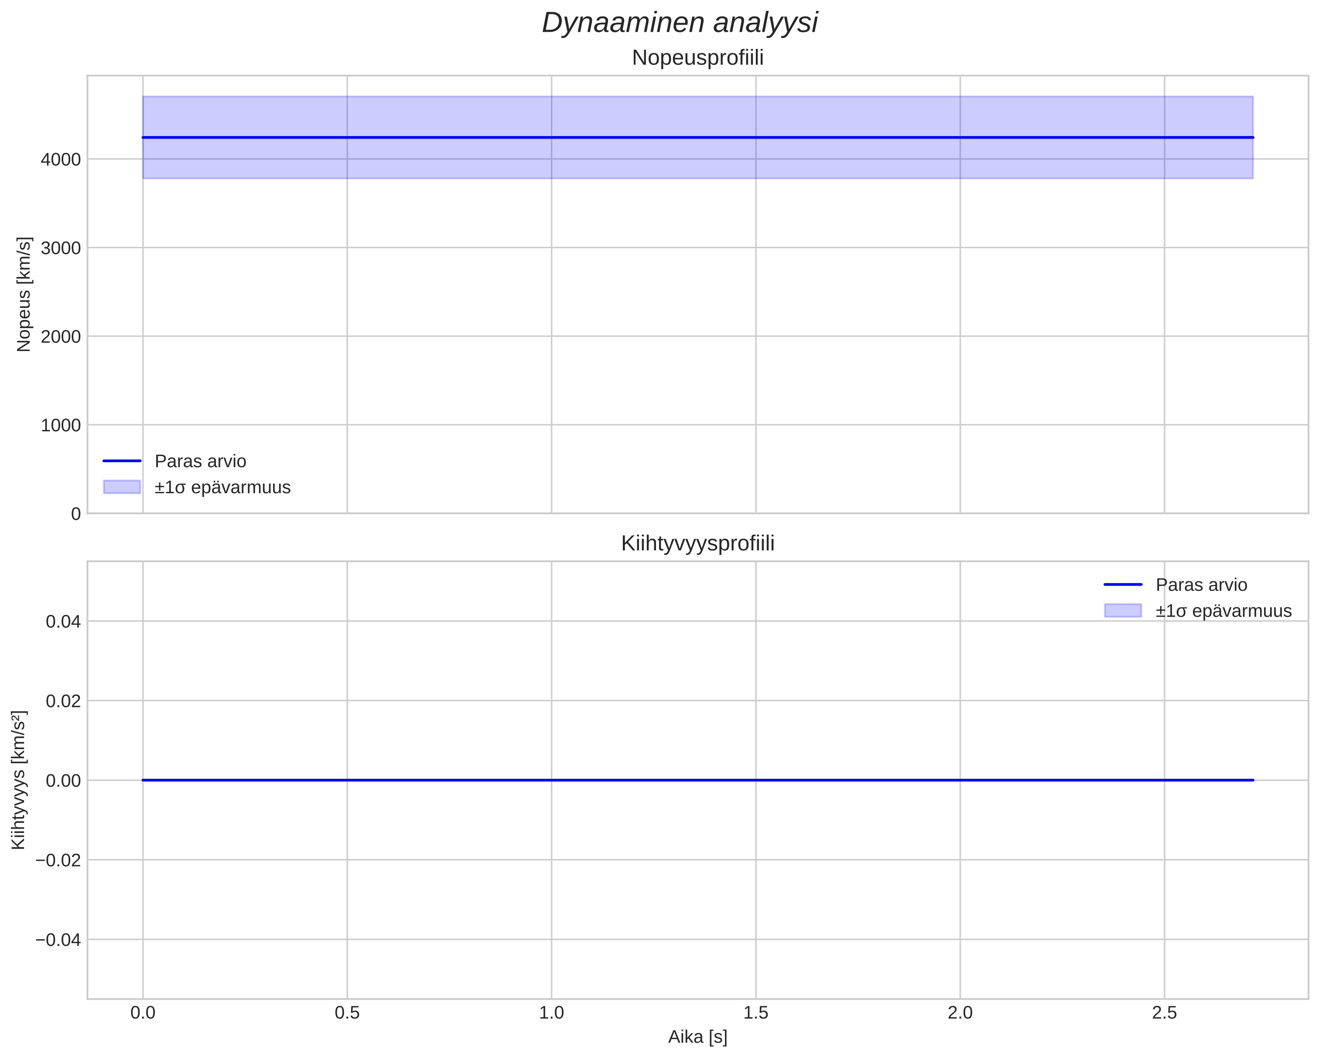
Task: Click the 'Kiihtyvyys [km/s²]' y-axis label
Action: pos(19,780)
